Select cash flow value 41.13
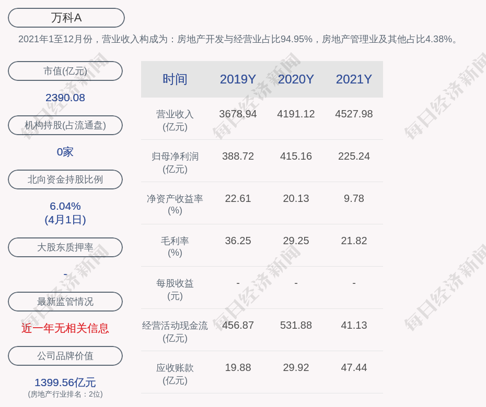The width and height of the screenshot is (486, 407). (354, 325)
